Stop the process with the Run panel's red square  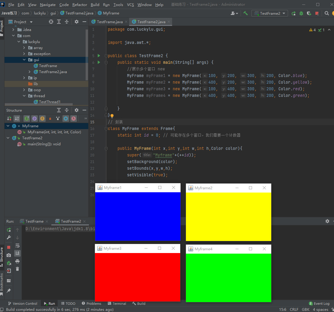[9, 247]
